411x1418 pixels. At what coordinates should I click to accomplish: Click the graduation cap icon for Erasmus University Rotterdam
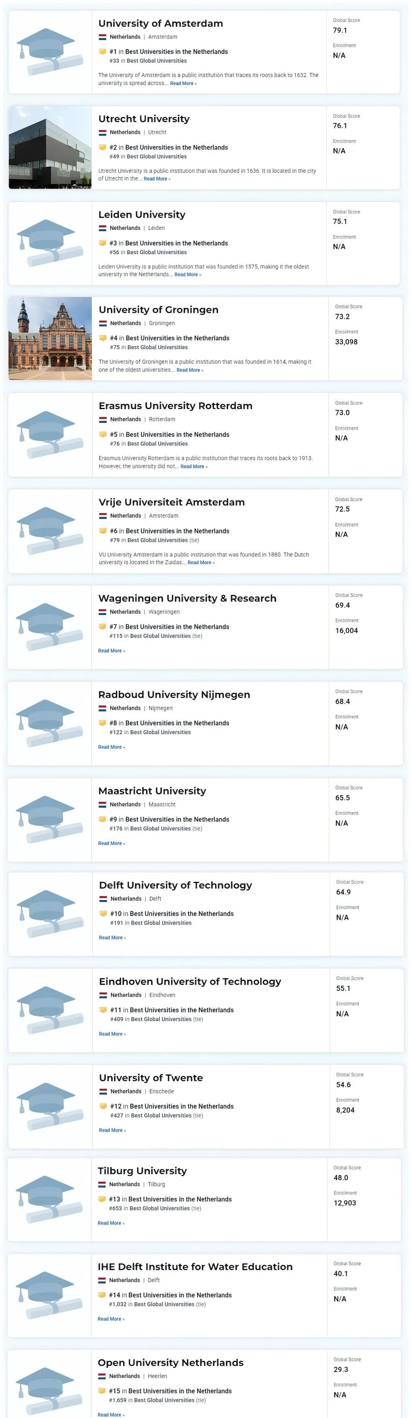coord(49,435)
